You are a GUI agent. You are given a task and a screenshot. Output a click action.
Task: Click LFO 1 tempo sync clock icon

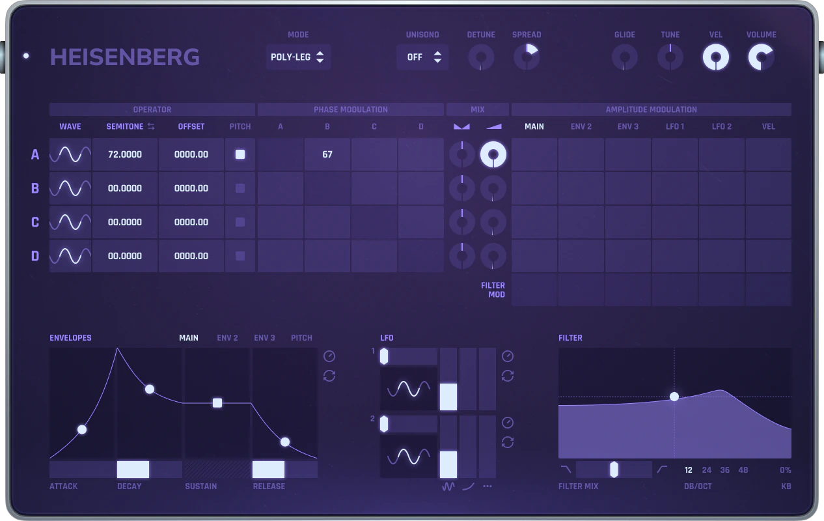[x=508, y=356]
